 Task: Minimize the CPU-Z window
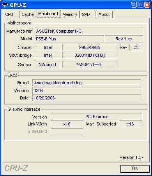coord(134,5)
